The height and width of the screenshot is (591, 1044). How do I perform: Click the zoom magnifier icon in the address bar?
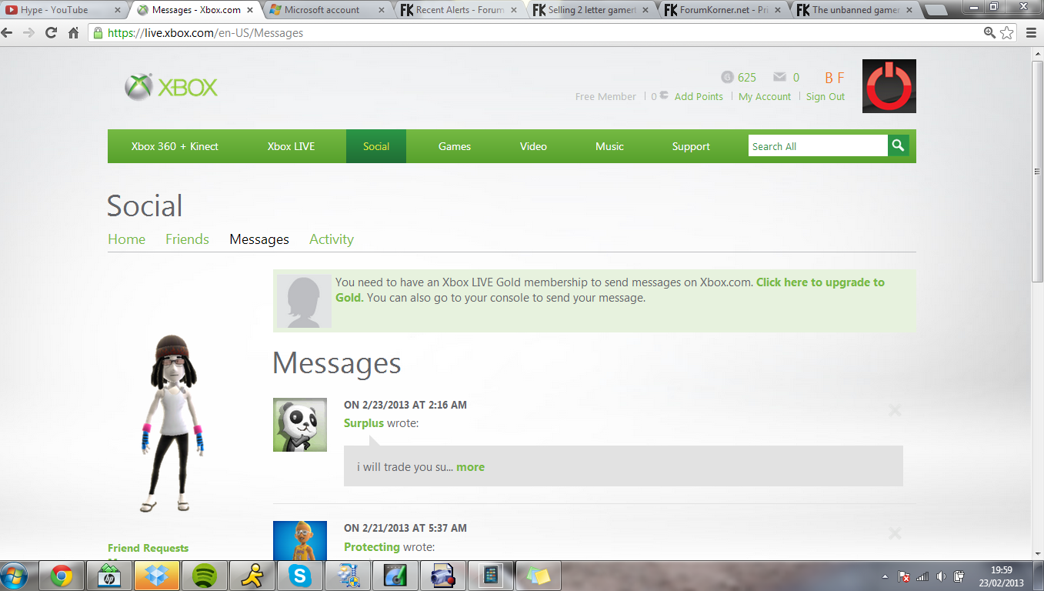(990, 33)
